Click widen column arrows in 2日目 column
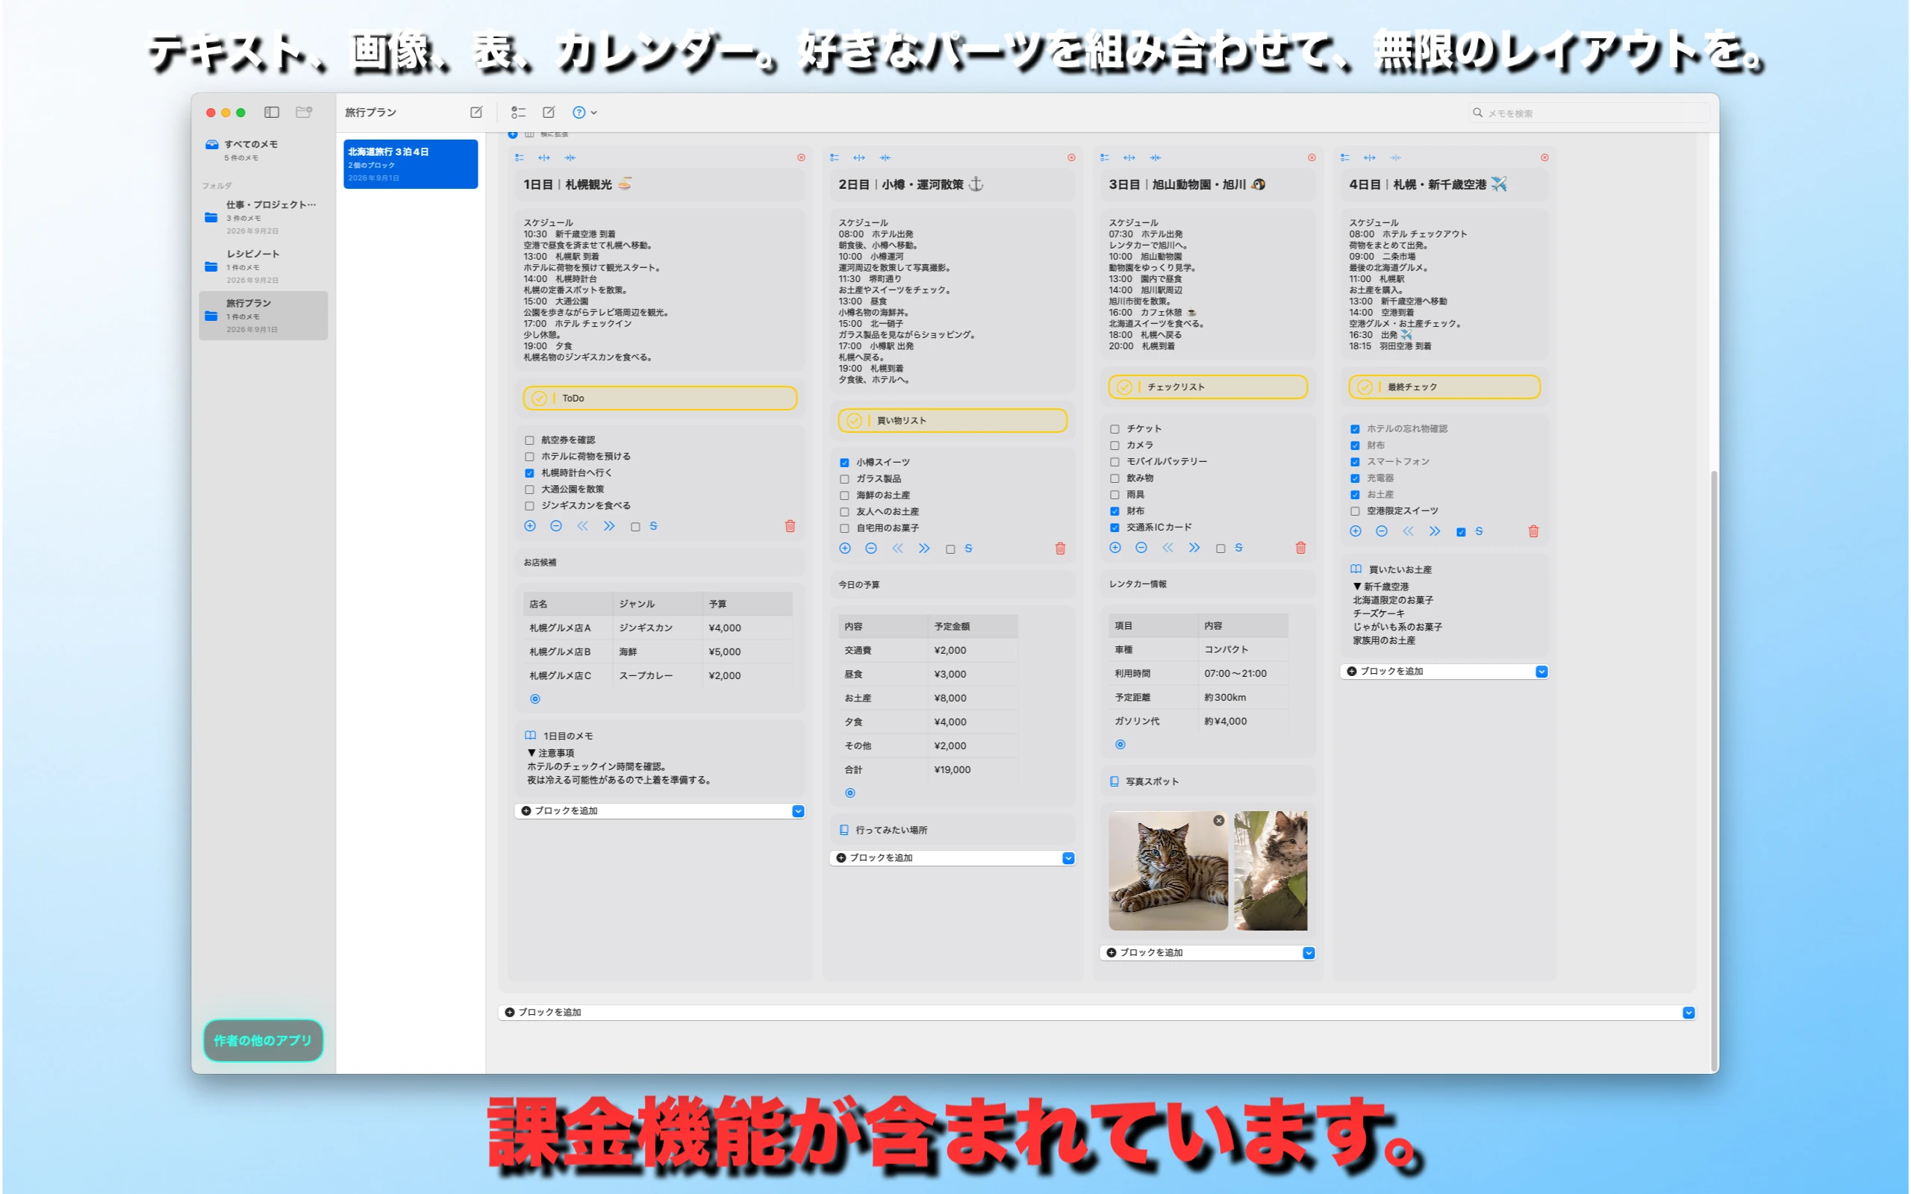The height and width of the screenshot is (1194, 1911). [859, 158]
